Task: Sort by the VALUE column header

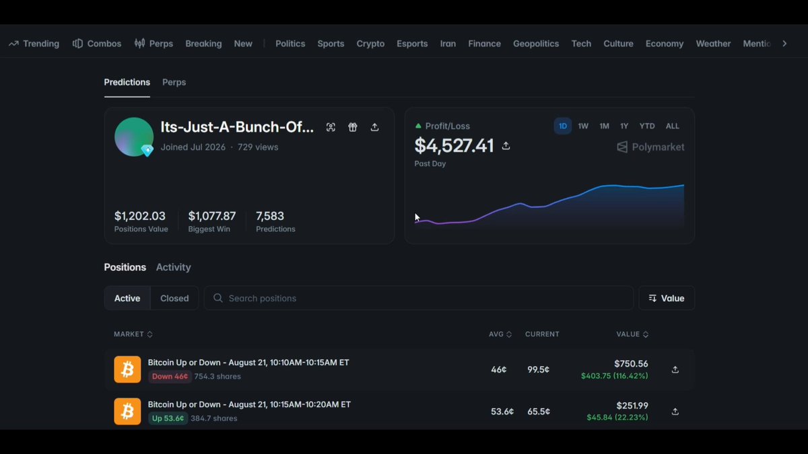Action: point(632,334)
